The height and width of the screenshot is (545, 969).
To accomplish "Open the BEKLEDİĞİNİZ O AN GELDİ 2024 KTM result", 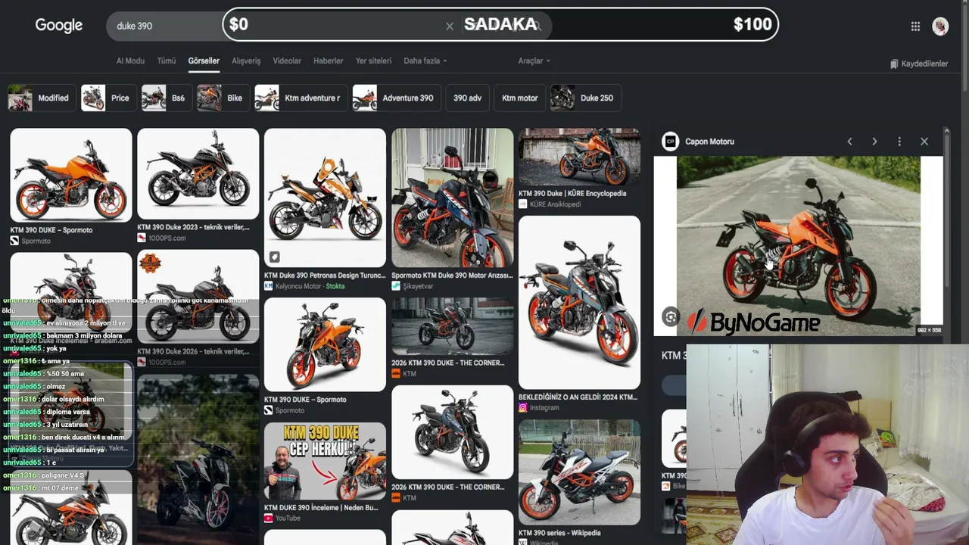I will point(578,397).
